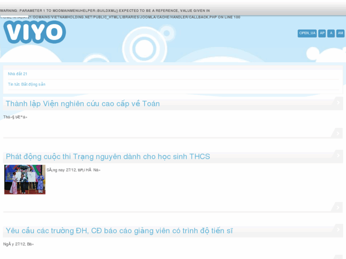Choose the single letter A button

click(x=331, y=33)
